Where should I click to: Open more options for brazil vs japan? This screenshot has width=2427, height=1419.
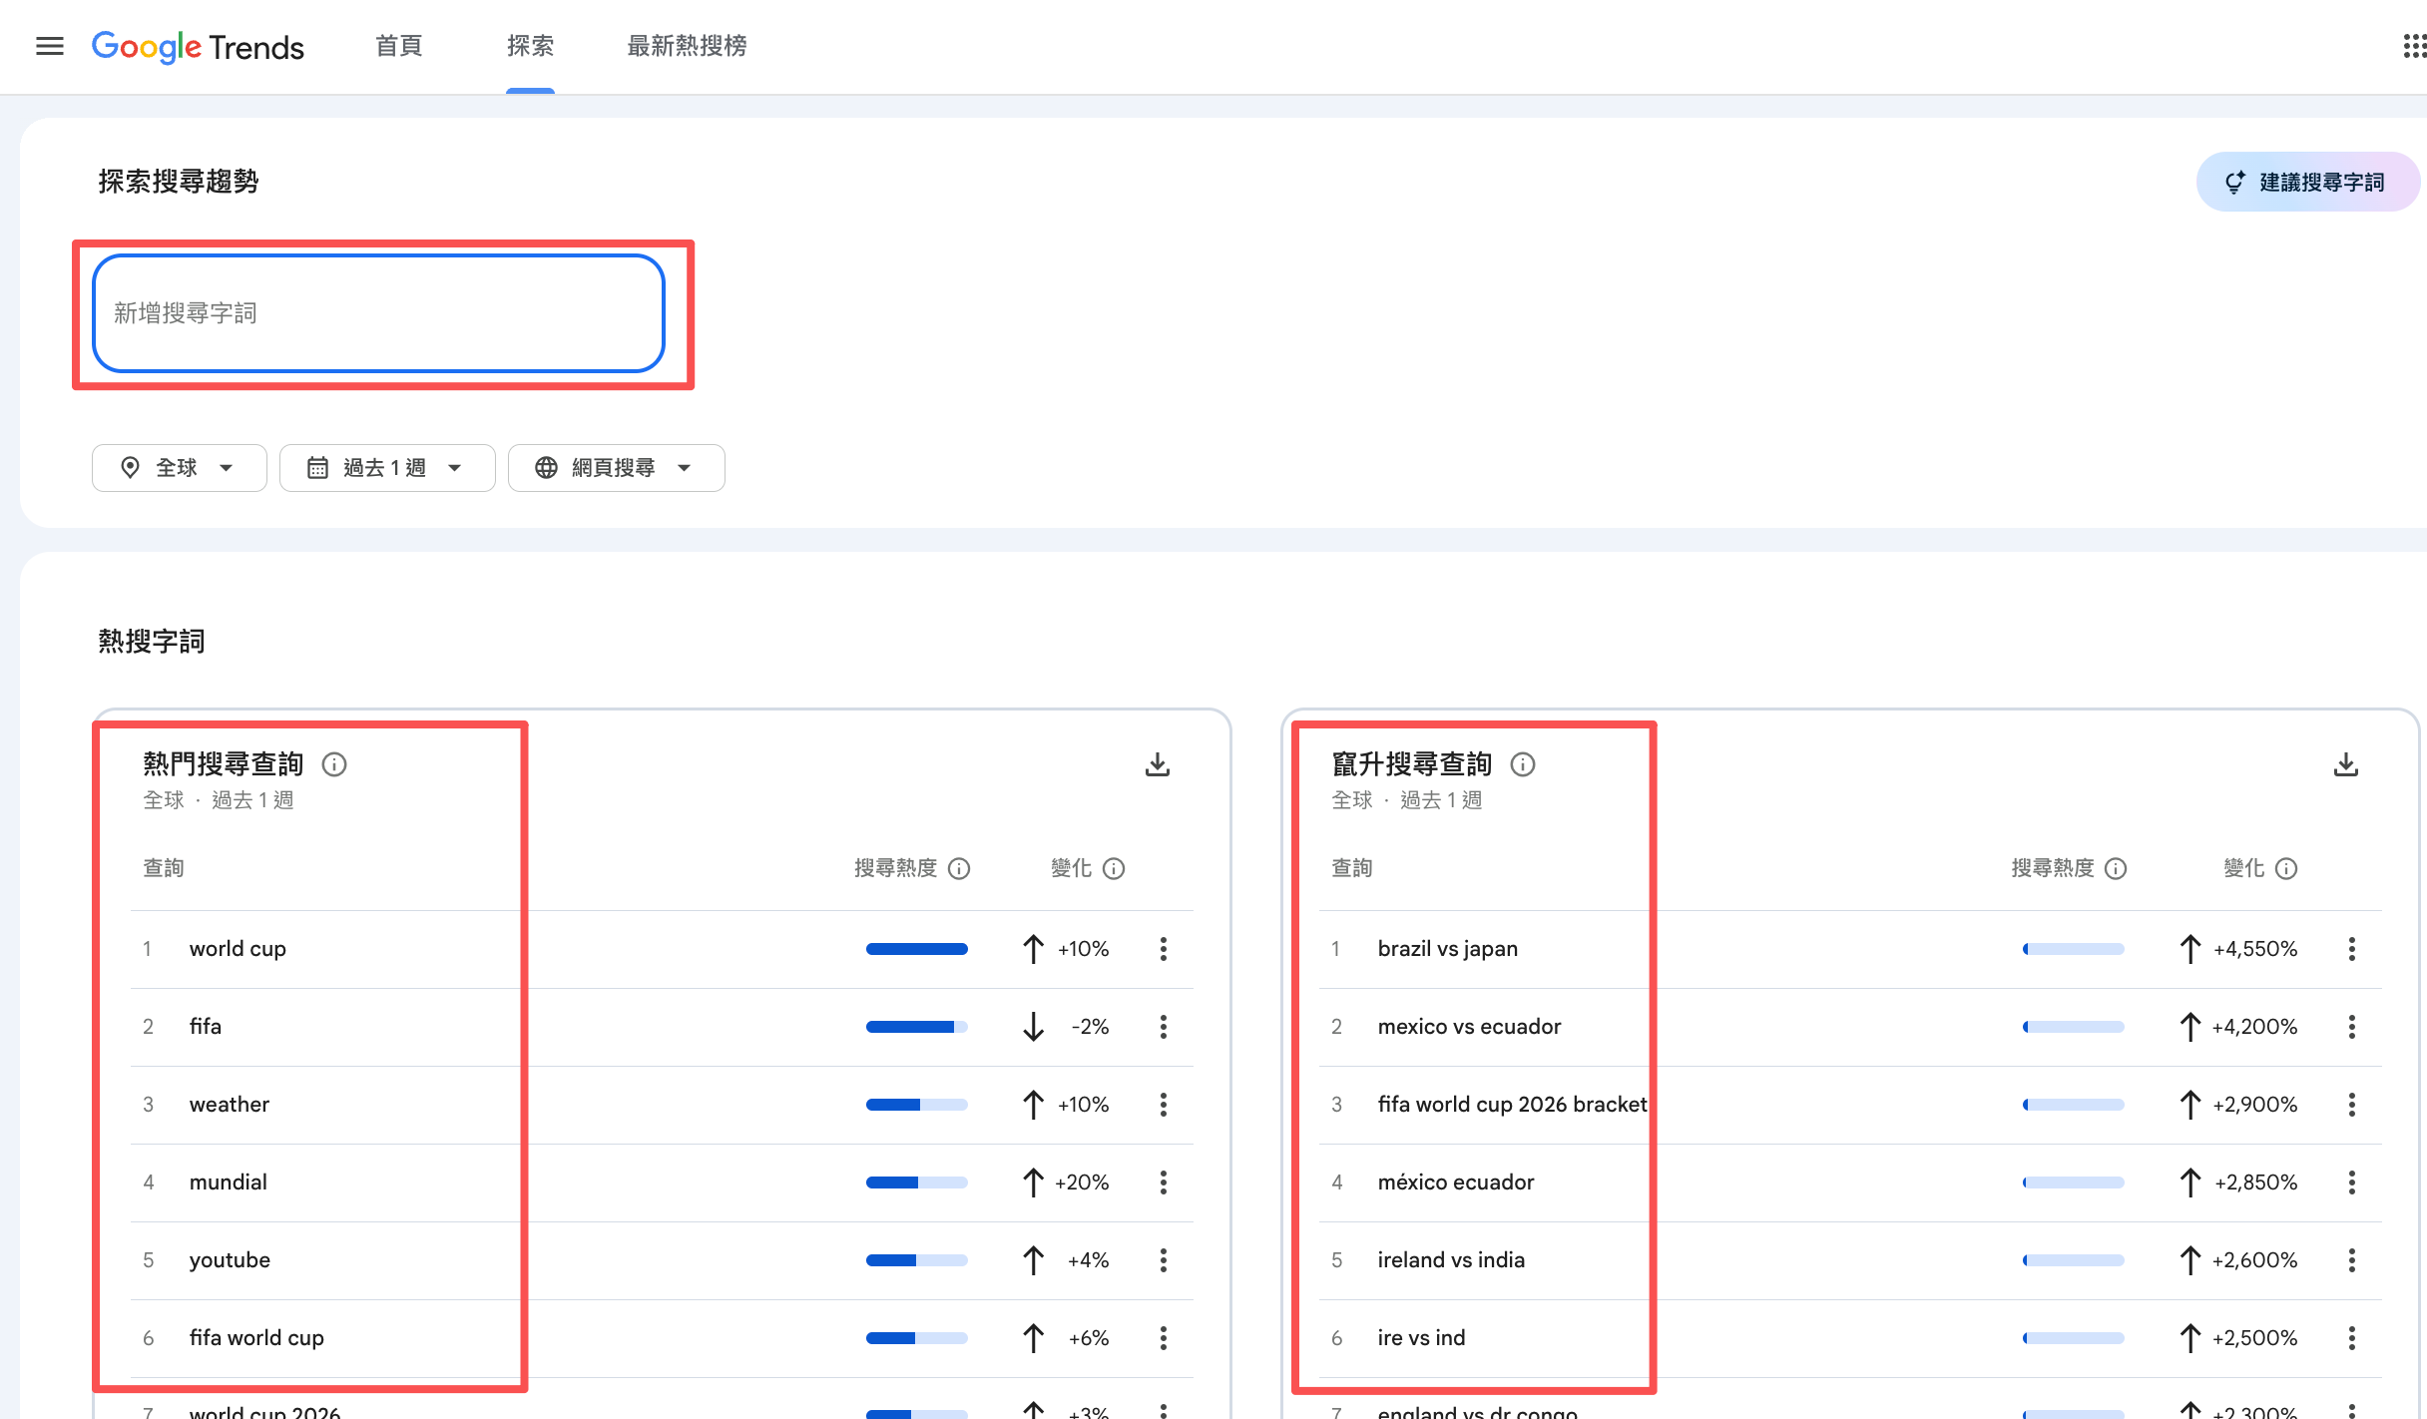coord(2352,949)
